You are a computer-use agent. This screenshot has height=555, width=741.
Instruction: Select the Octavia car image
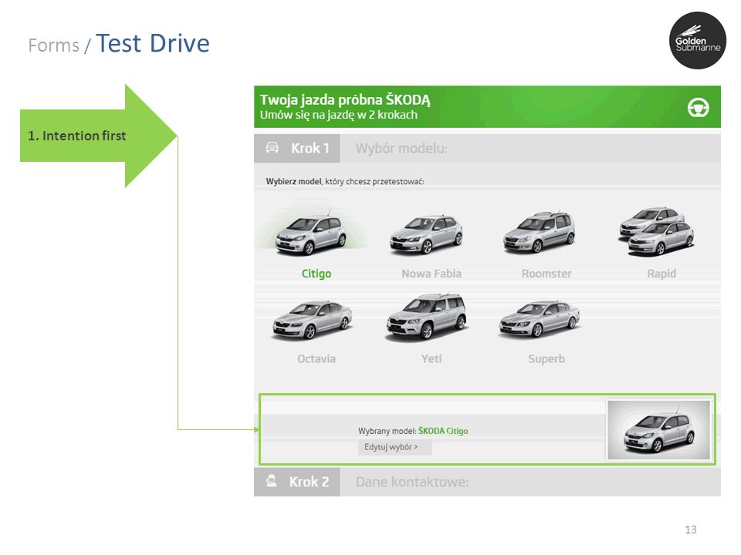[313, 320]
